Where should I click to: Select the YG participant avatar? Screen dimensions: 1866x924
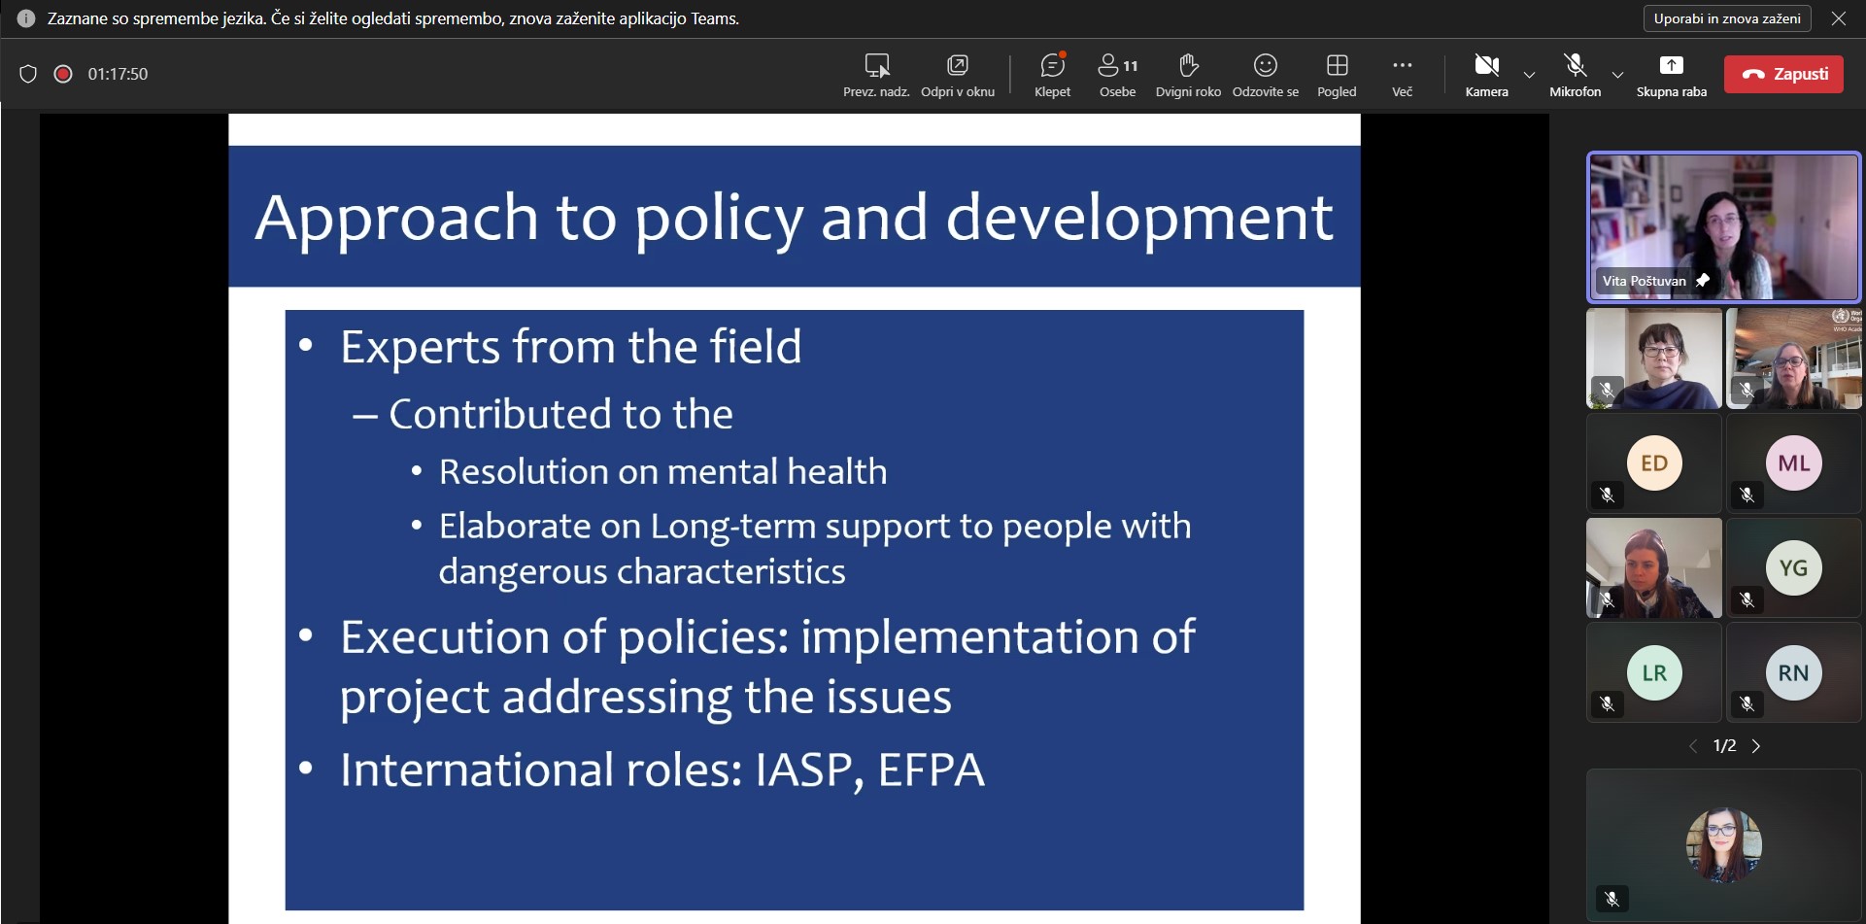1793,568
